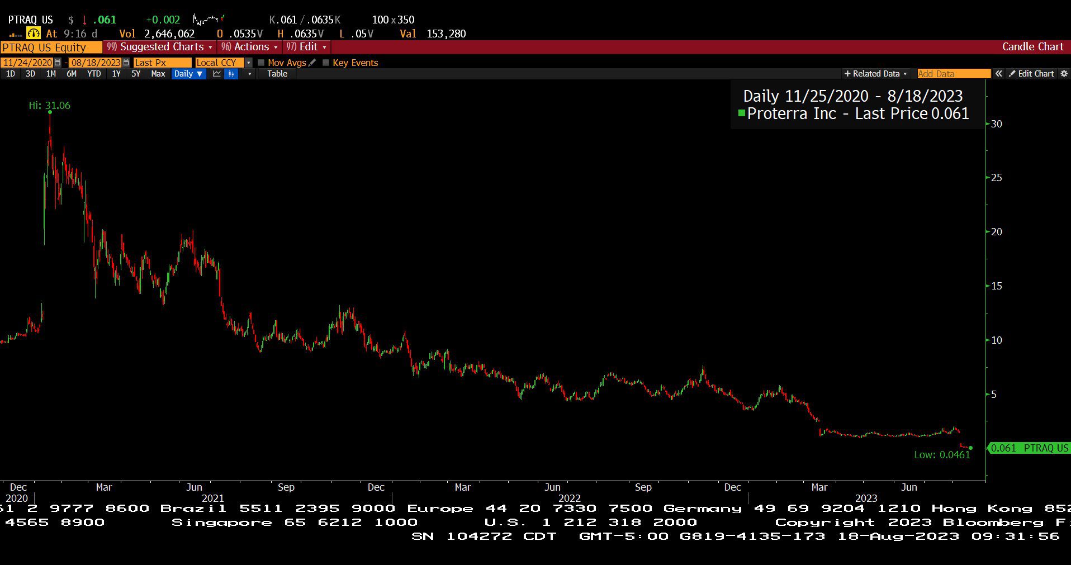Enable the Mov Avgs checkbox
The height and width of the screenshot is (565, 1071).
coord(261,63)
